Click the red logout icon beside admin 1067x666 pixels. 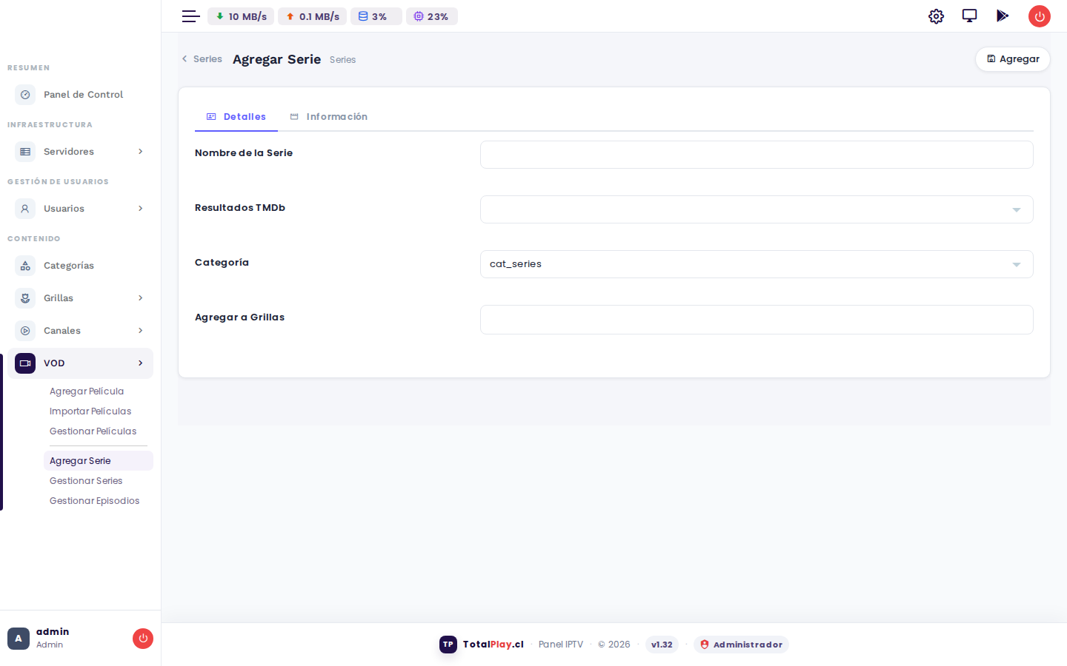[x=143, y=639]
